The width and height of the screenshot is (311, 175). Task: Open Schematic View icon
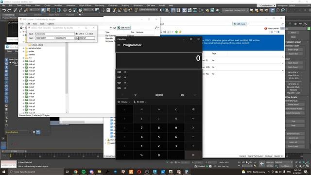195,10
